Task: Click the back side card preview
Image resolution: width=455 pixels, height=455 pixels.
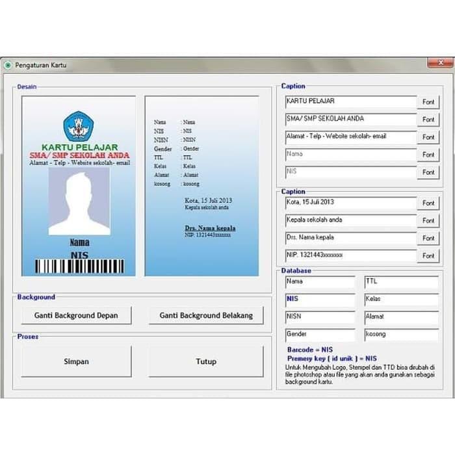Action: [201, 186]
